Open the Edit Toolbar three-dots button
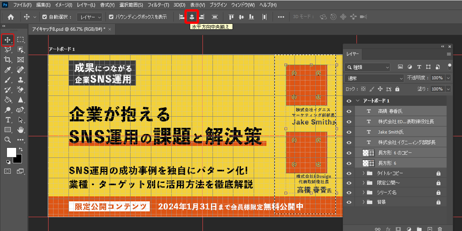Image resolution: width=462 pixels, height=231 pixels. [x=21, y=140]
